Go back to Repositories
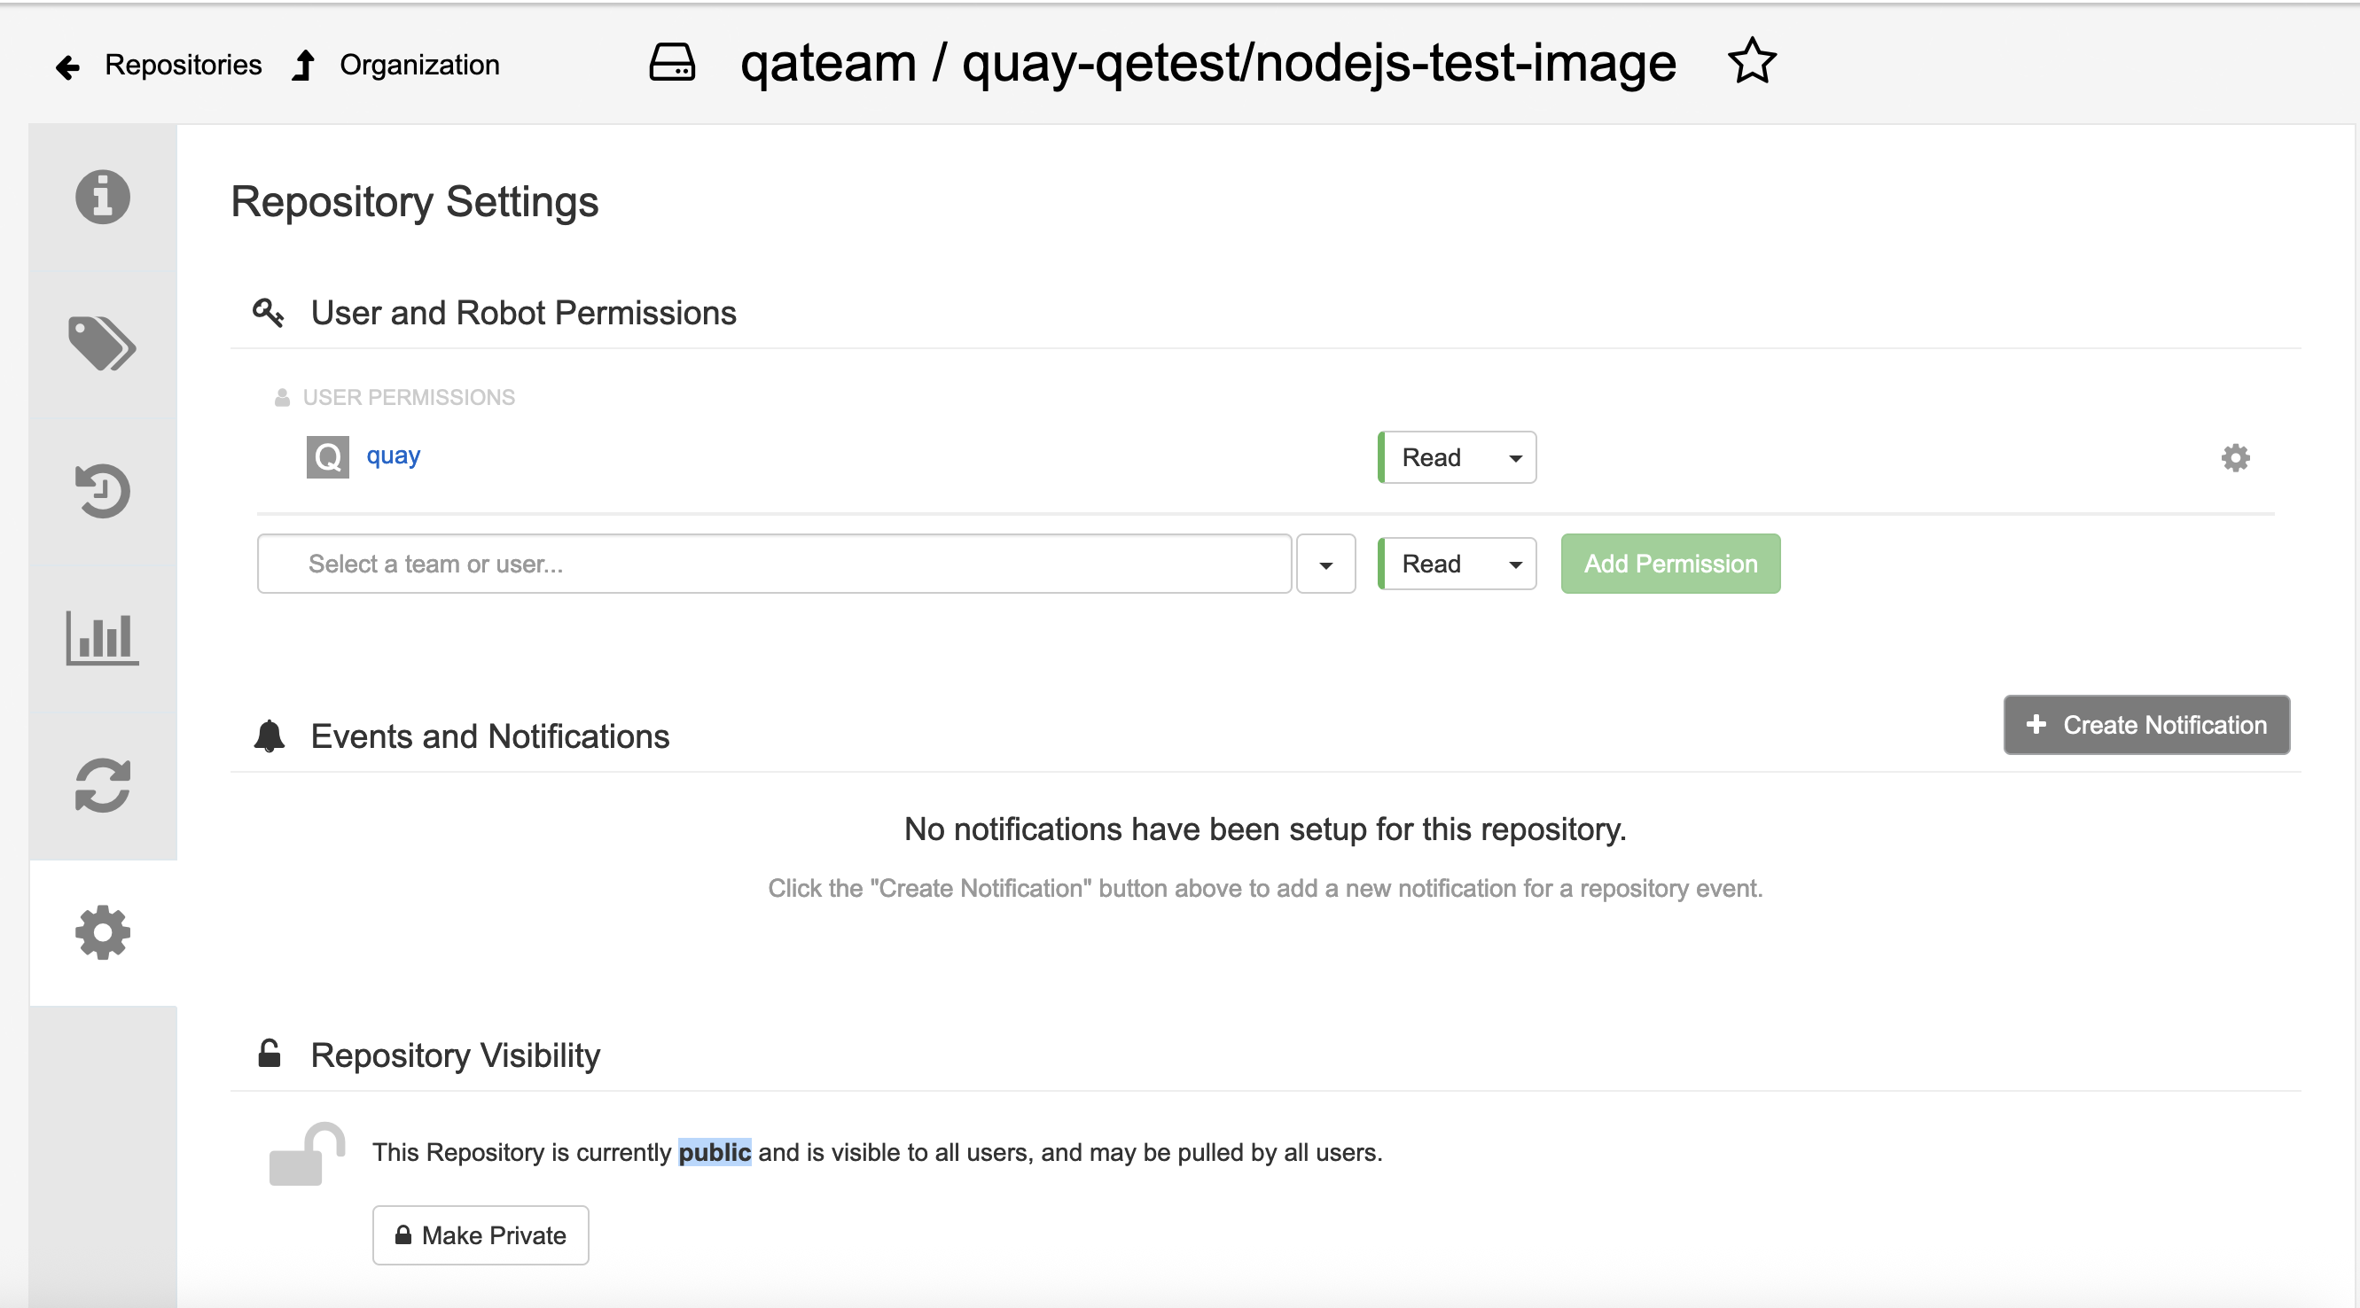Image resolution: width=2360 pixels, height=1308 pixels. tap(160, 65)
